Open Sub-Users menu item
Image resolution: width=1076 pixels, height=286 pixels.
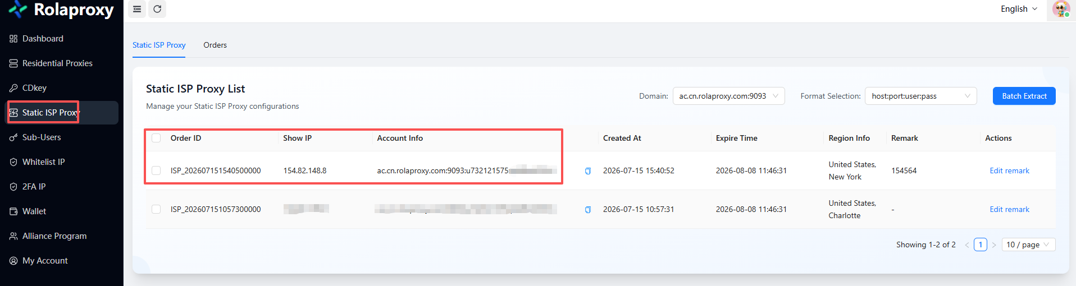click(62, 137)
